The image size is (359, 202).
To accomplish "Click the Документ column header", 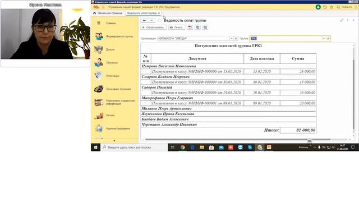I will (197, 58).
